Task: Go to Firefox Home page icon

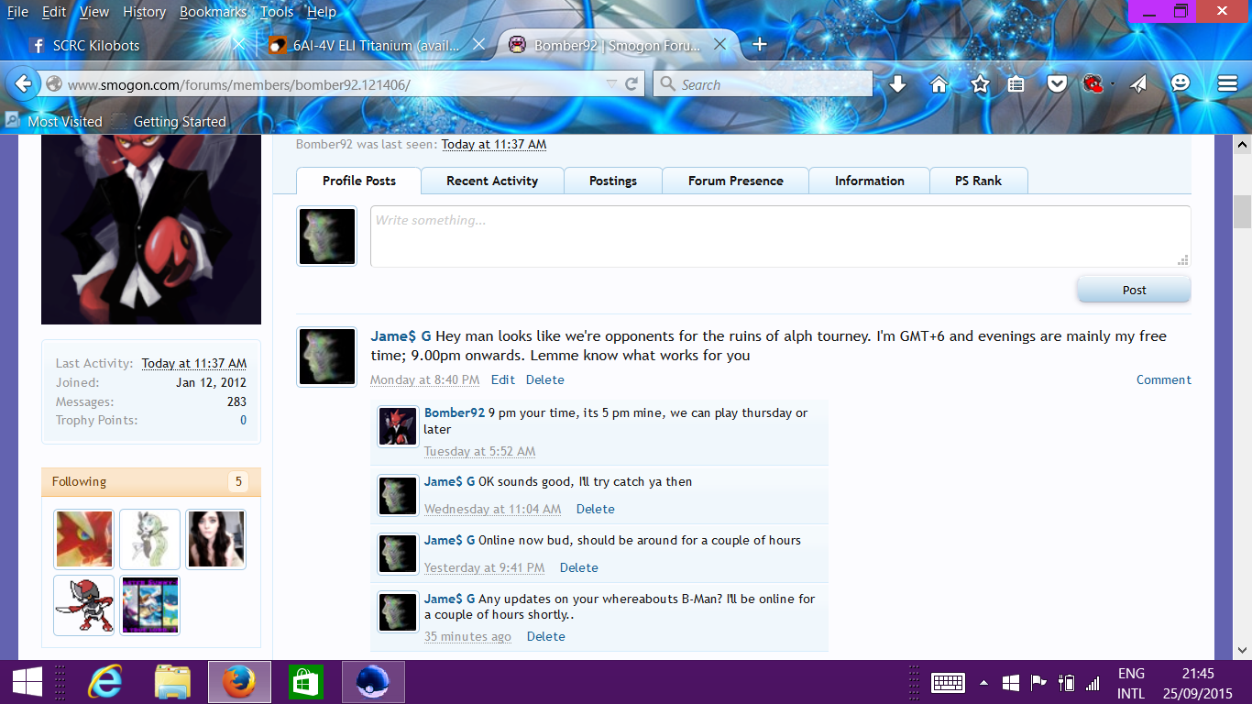Action: click(939, 84)
